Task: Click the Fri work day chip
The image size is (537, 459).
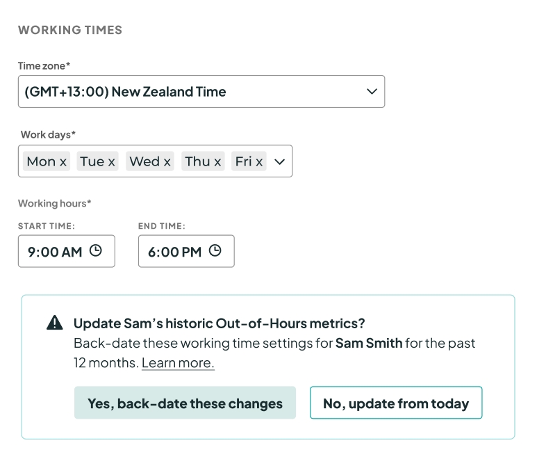Action: [x=243, y=161]
